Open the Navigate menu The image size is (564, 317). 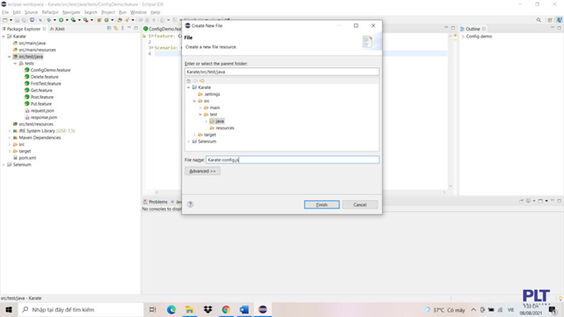point(71,12)
